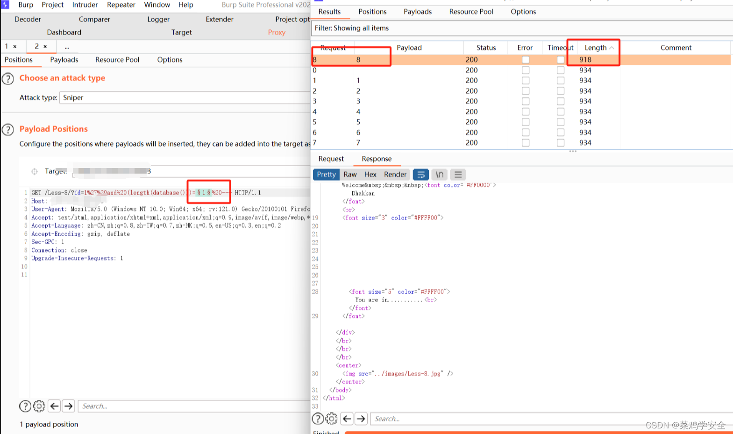This screenshot has height=434, width=733.
Task: Switch to the Extender tab
Action: [x=220, y=19]
